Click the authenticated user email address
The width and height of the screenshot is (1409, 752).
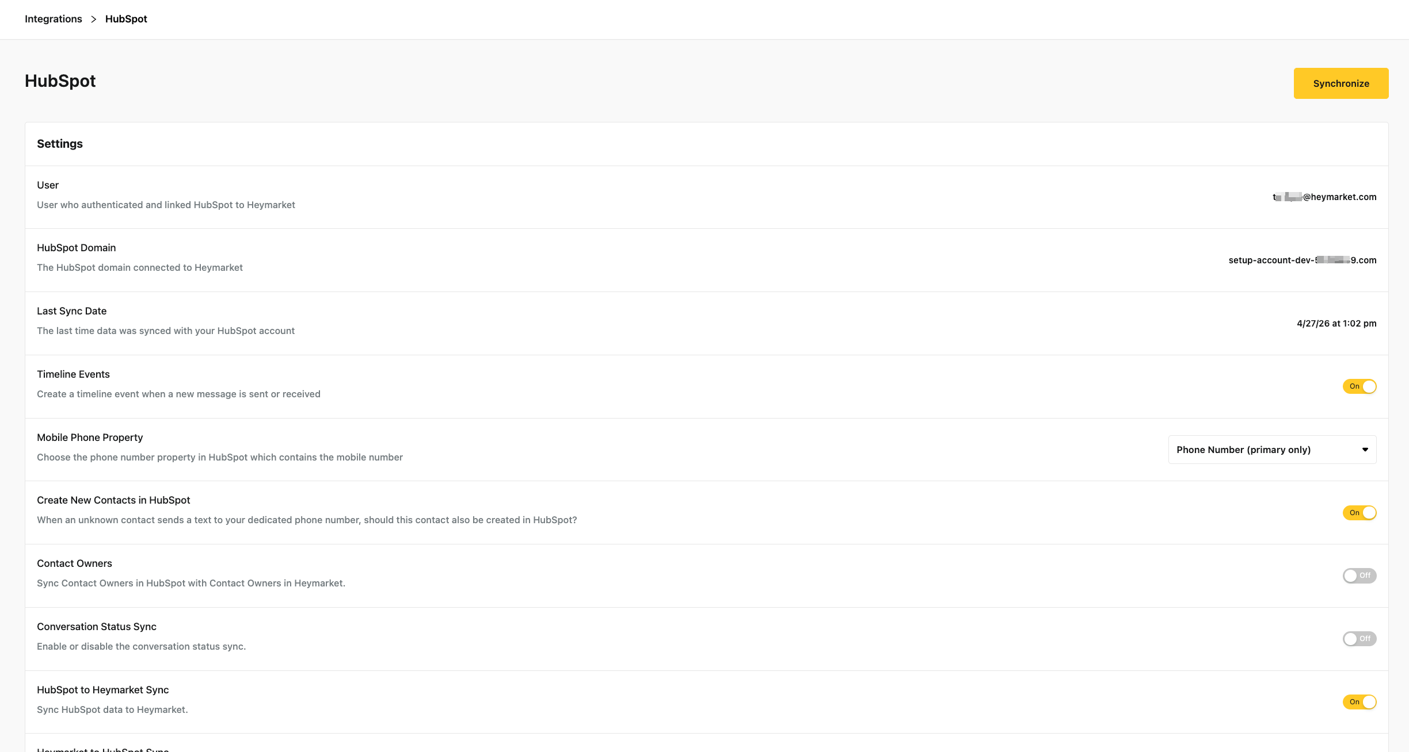tap(1324, 197)
